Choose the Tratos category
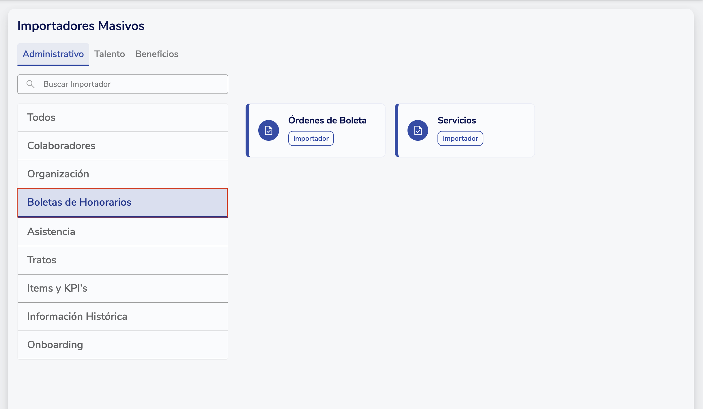Screen dimensions: 703x409 click(x=123, y=260)
